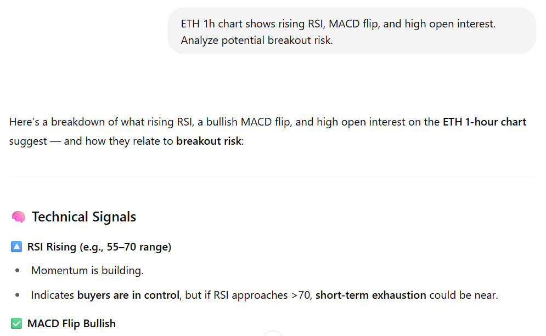Click the bold 'breakout risk' phrase
Image resolution: width=546 pixels, height=336 pixels.
(x=209, y=141)
